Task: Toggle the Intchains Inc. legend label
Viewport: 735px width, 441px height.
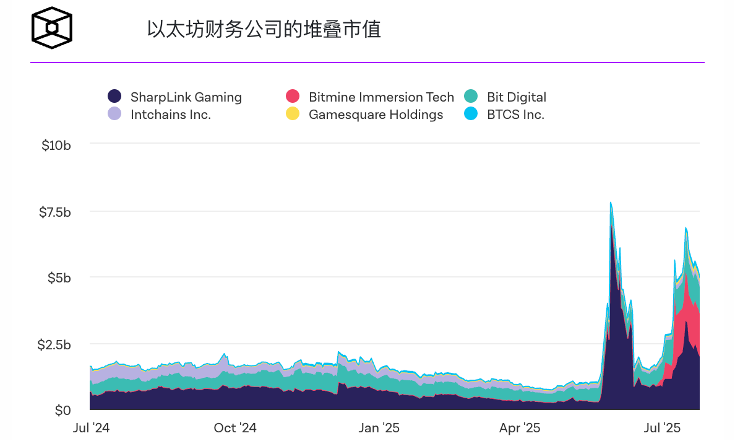Action: pos(171,115)
